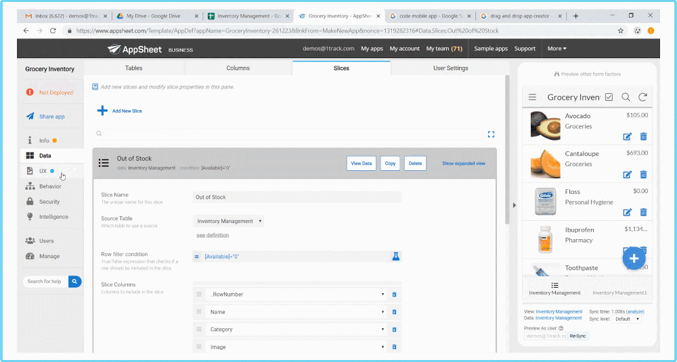Toggle the multi-select checkbox icon in preview

click(x=609, y=97)
